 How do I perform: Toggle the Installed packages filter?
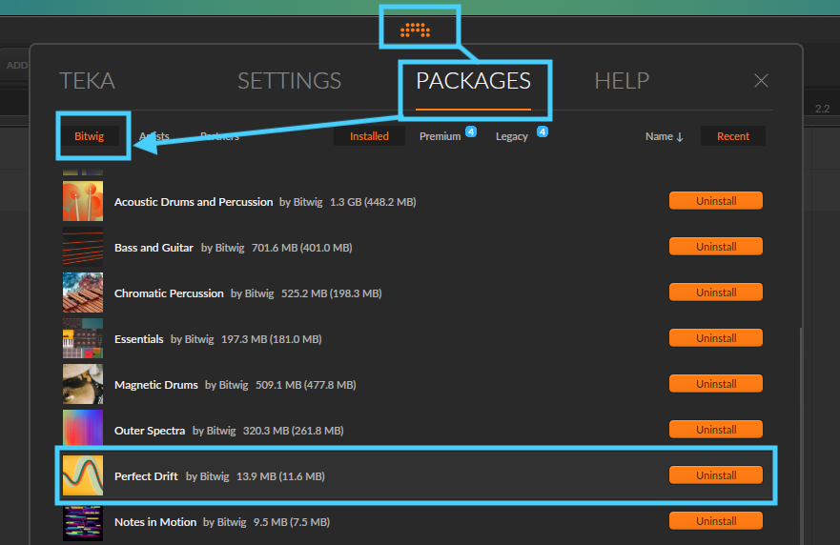[x=369, y=136]
